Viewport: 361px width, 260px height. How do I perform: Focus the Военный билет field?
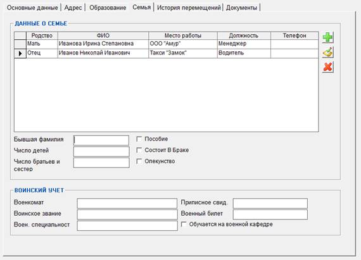pos(270,214)
